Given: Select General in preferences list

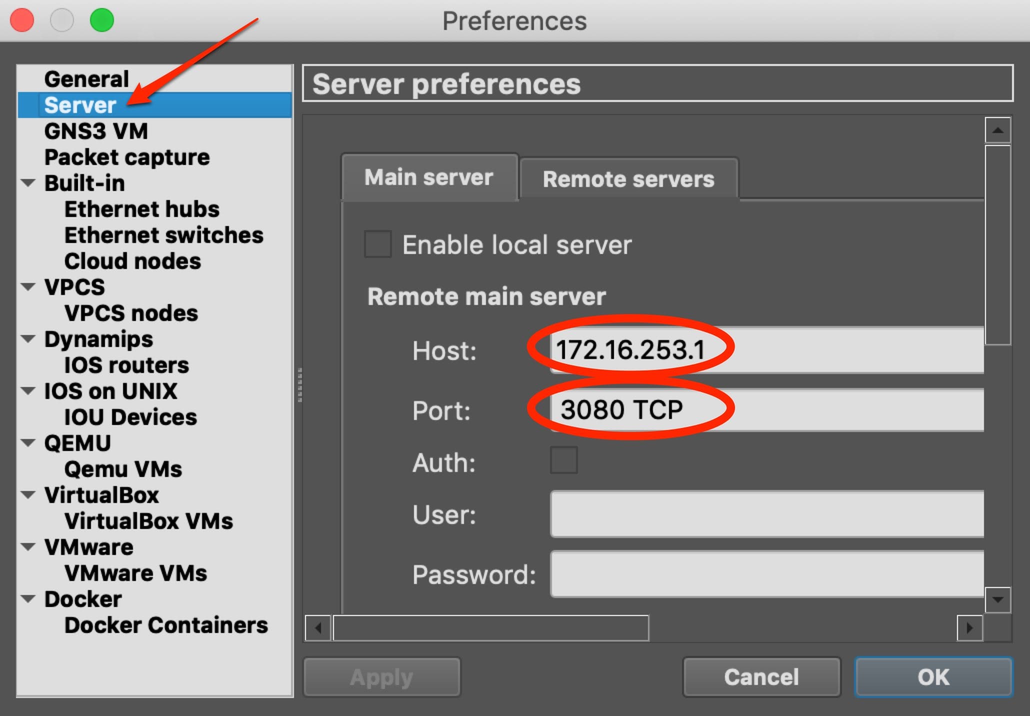Looking at the screenshot, I should (x=154, y=79).
